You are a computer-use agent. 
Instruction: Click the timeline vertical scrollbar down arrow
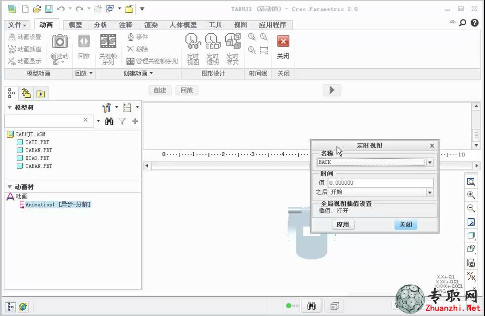(476, 145)
